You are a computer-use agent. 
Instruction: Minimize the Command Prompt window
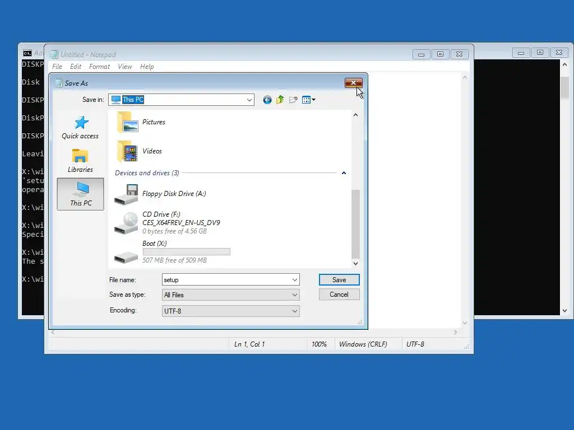tap(521, 53)
